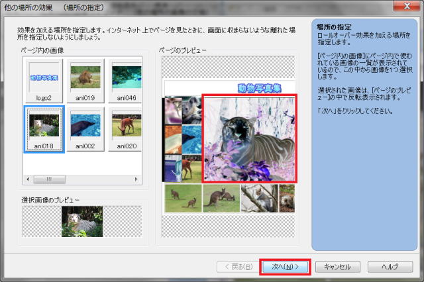Choose the ani019 lion thumbnail
Screen dimensions: 424x282
tap(85, 81)
